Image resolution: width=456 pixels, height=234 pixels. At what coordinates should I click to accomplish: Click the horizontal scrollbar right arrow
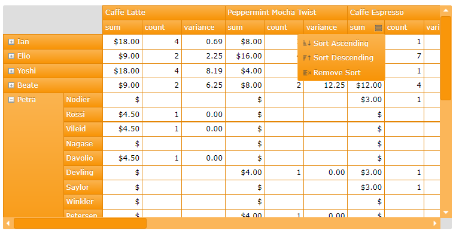point(435,223)
